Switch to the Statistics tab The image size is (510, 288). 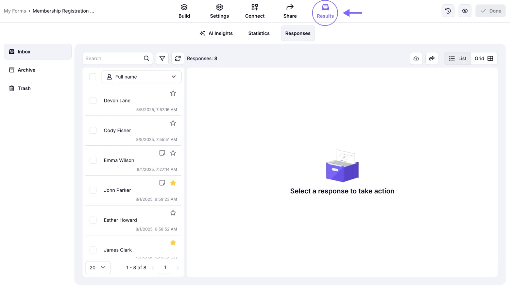[259, 33]
